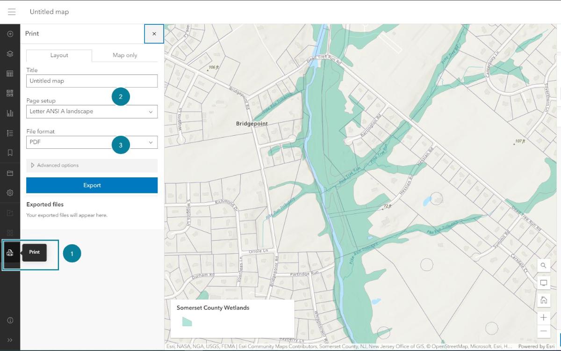Open the Layers panel
This screenshot has height=351, width=561.
10,53
